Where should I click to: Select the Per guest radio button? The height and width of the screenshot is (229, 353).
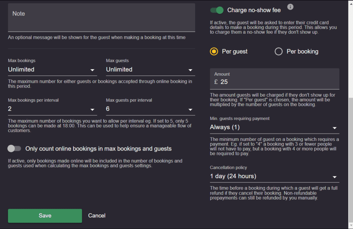coord(214,52)
